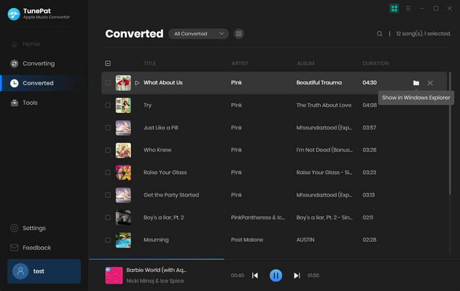Select the song Boy's a liar, Pt. 2

pyautogui.click(x=164, y=217)
